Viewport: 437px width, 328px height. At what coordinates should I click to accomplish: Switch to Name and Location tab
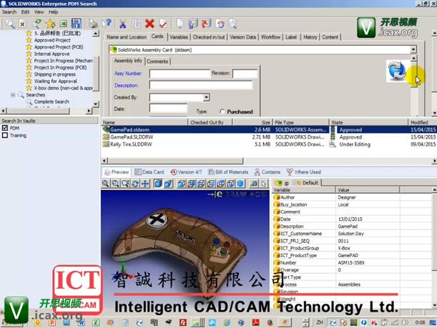pos(127,37)
